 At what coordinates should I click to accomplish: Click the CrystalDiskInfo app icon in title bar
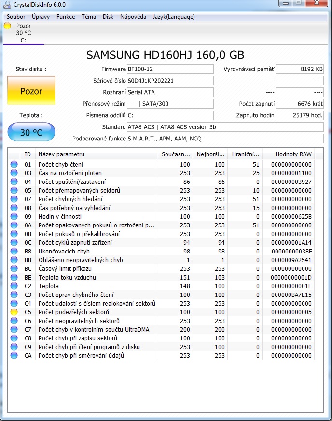point(6,4)
